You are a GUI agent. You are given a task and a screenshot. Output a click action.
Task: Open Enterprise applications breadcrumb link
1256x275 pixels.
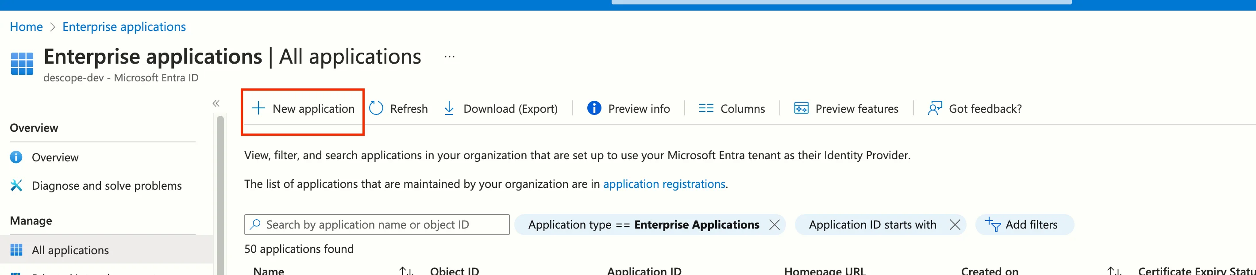tap(124, 27)
